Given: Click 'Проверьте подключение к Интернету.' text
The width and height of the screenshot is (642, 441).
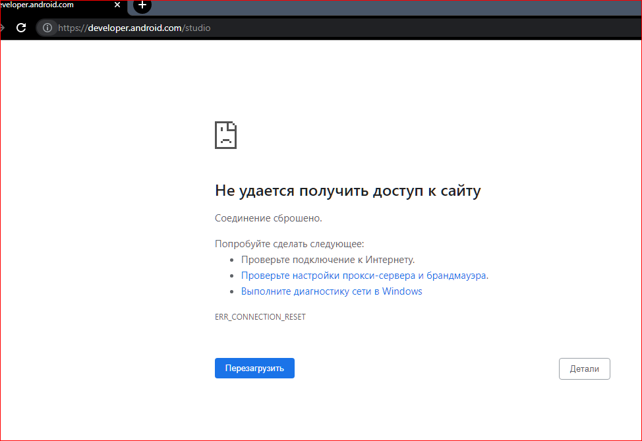Looking at the screenshot, I should pyautogui.click(x=328, y=260).
